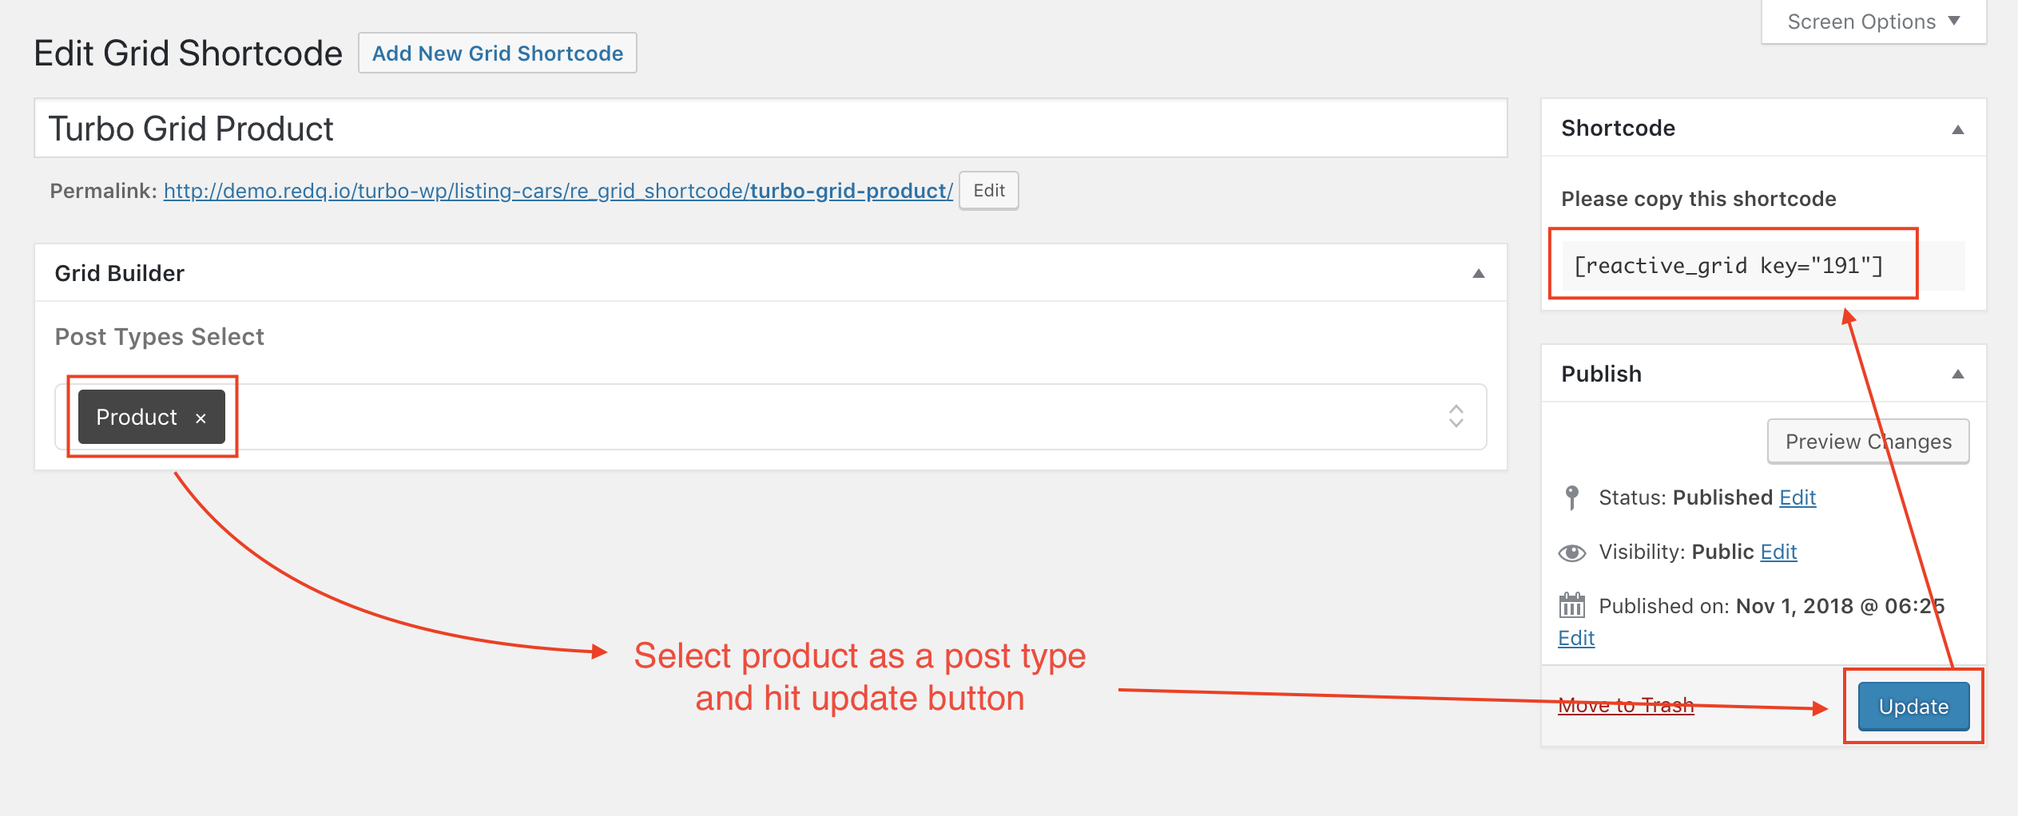Click Add New Grid Shortcode button
Screen dimensions: 2018x816
[497, 53]
